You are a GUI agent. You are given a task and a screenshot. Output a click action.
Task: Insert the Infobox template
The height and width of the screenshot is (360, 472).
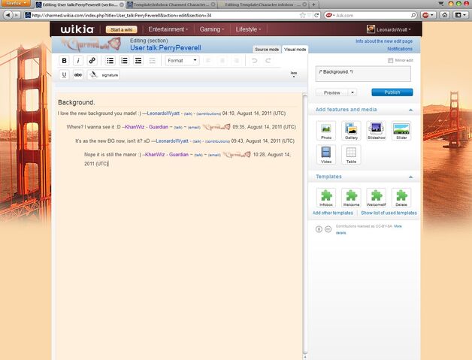pyautogui.click(x=326, y=198)
